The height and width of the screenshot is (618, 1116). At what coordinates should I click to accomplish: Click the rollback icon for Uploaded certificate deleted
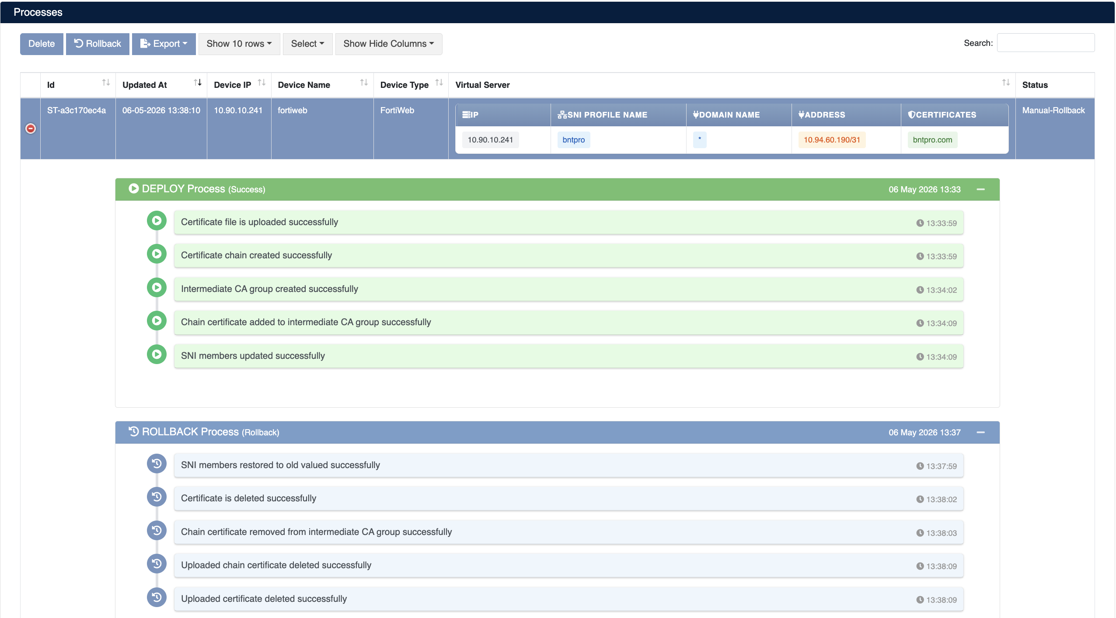click(157, 597)
